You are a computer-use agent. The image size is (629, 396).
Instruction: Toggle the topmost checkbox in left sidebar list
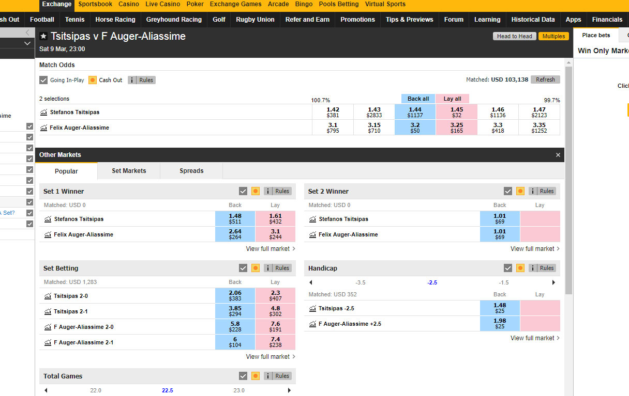29,126
